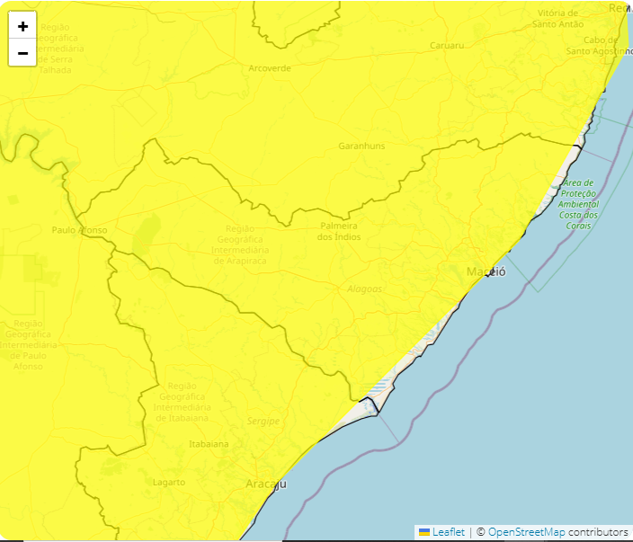Select the Lagarto label

coord(169,483)
